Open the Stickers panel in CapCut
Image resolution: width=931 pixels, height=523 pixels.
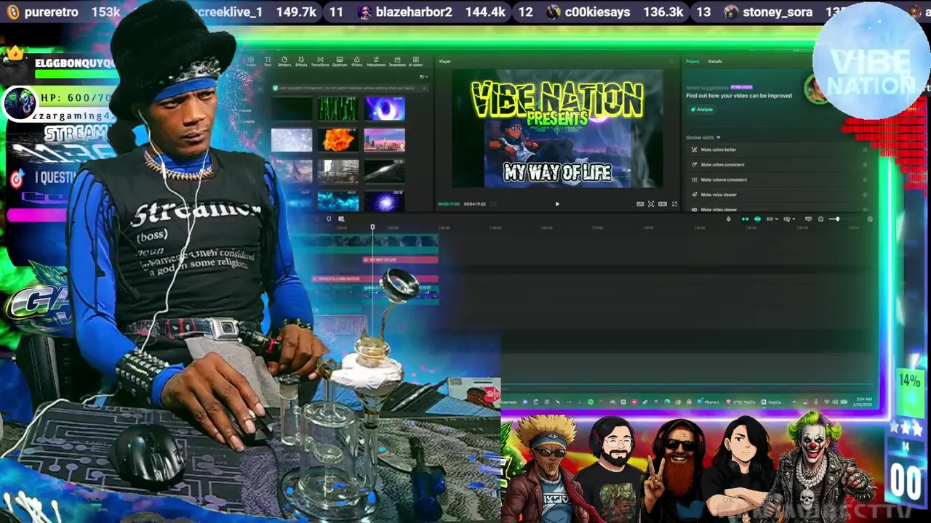point(284,62)
